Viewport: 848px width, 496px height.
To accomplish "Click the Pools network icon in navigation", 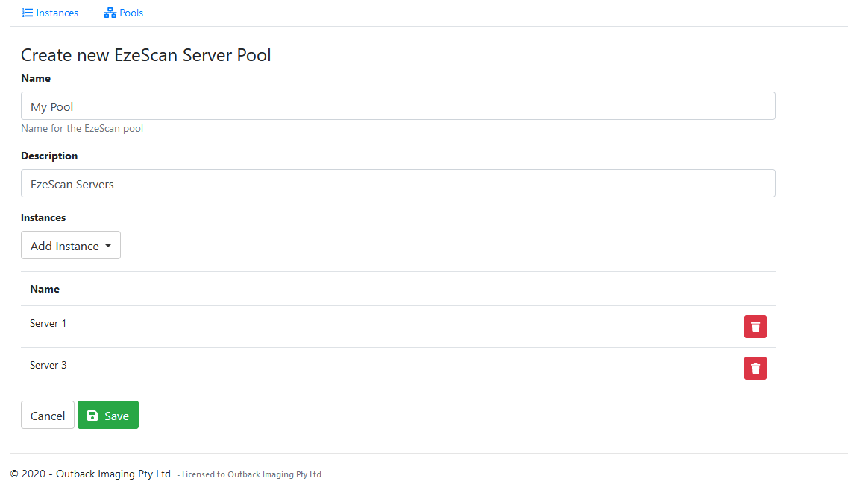I will [x=110, y=13].
